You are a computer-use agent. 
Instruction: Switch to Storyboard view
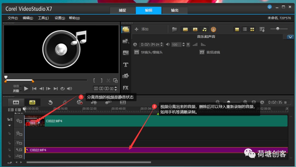[16, 102]
